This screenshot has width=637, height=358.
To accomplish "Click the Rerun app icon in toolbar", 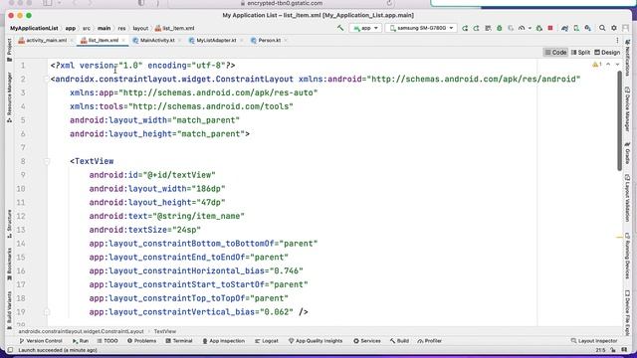I will [465, 28].
